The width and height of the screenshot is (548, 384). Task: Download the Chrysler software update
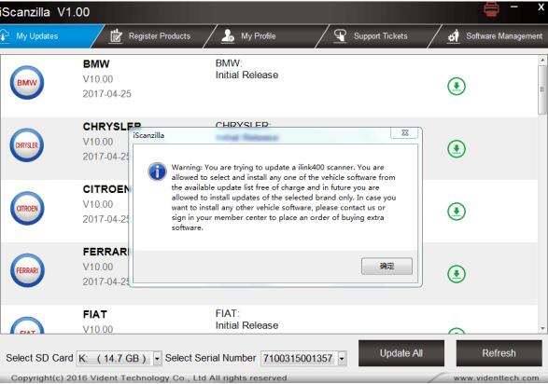[x=457, y=149]
